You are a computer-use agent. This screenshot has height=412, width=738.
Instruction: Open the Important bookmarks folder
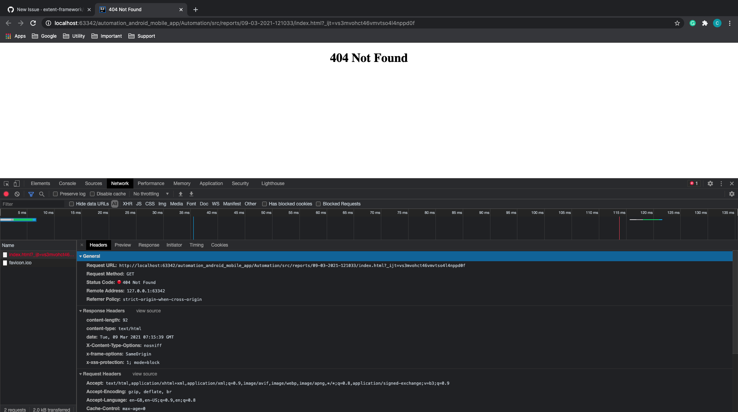click(x=107, y=36)
